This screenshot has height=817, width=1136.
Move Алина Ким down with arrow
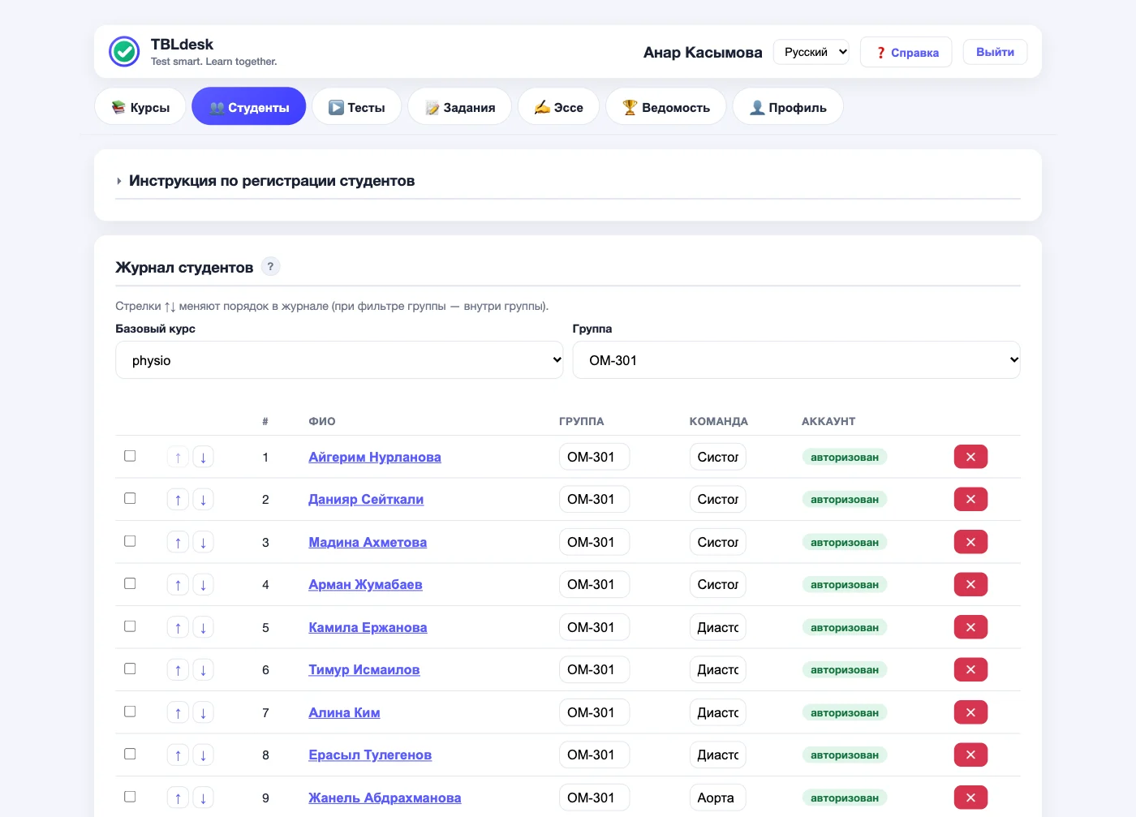coord(203,712)
